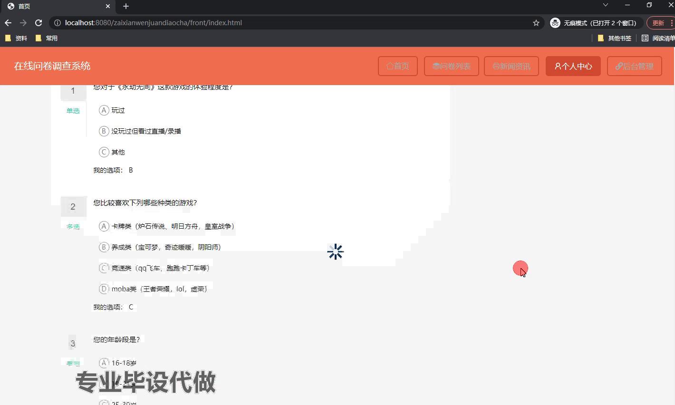Close the 首页 browser tab
This screenshot has width=675, height=405.
click(108, 6)
